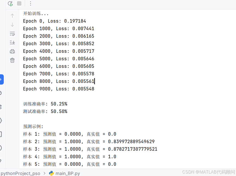Click the line 'Epoch 2000, Loss: 0.006165'
Viewport: 236px width, 176px height.
point(59,36)
